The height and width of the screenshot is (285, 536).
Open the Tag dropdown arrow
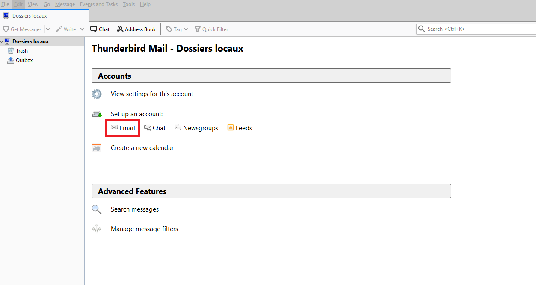186,29
